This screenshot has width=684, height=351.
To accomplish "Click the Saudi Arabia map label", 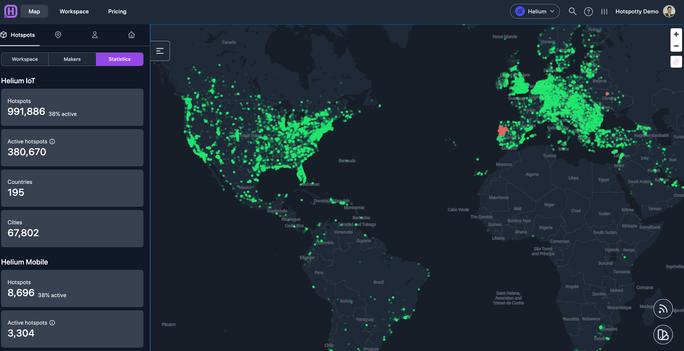I will [x=639, y=182].
